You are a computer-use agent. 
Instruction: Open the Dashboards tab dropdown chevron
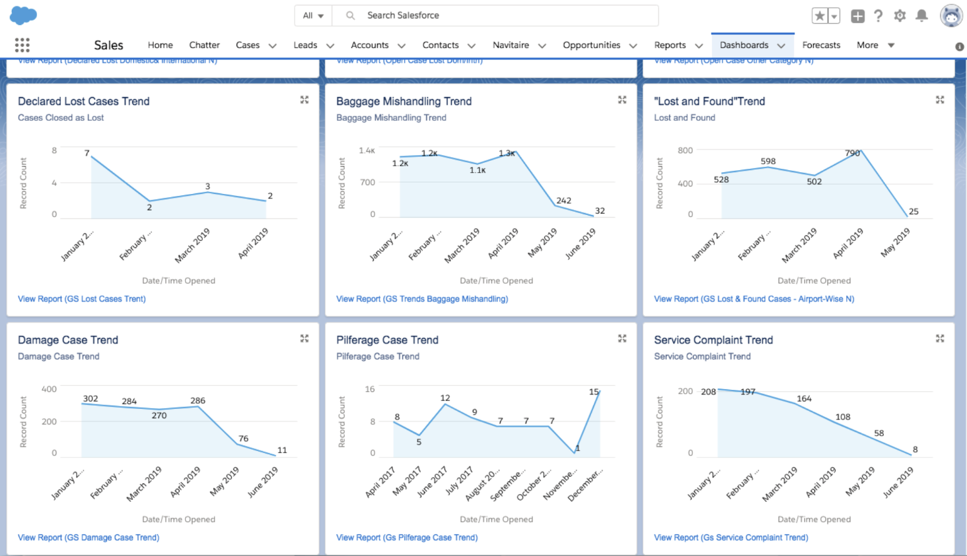[781, 46]
